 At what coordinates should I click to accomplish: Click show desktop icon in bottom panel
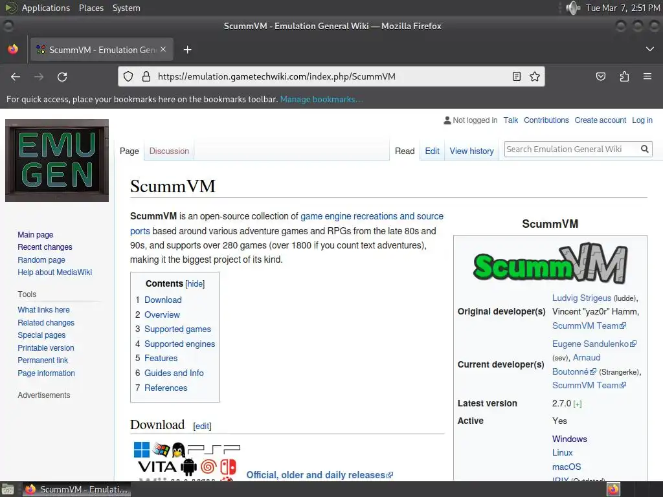click(8, 489)
